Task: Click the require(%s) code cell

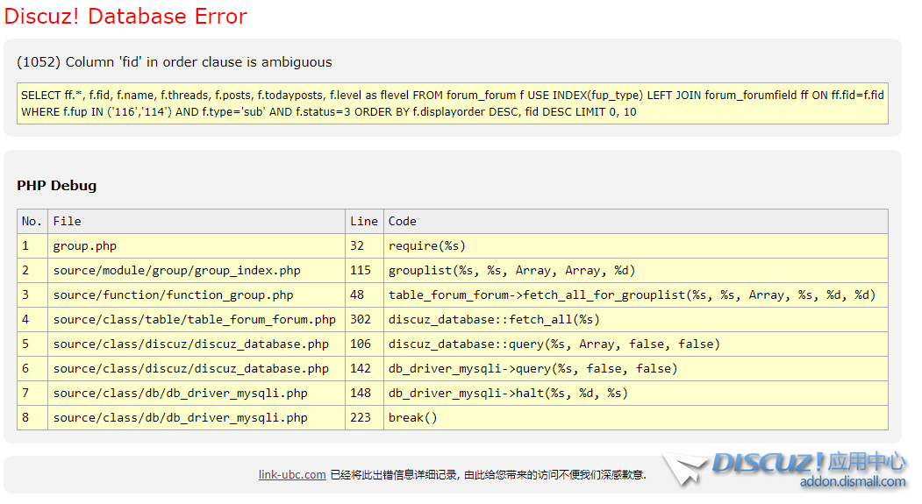Action: (636, 246)
